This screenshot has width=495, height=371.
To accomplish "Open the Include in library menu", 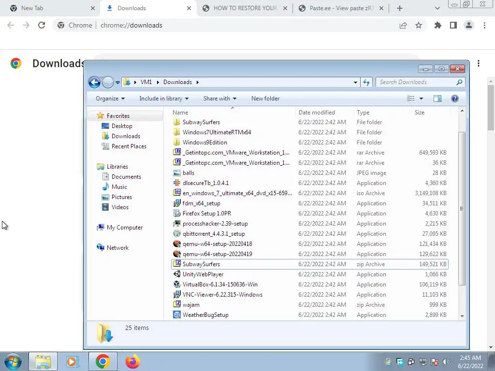I will coord(164,99).
